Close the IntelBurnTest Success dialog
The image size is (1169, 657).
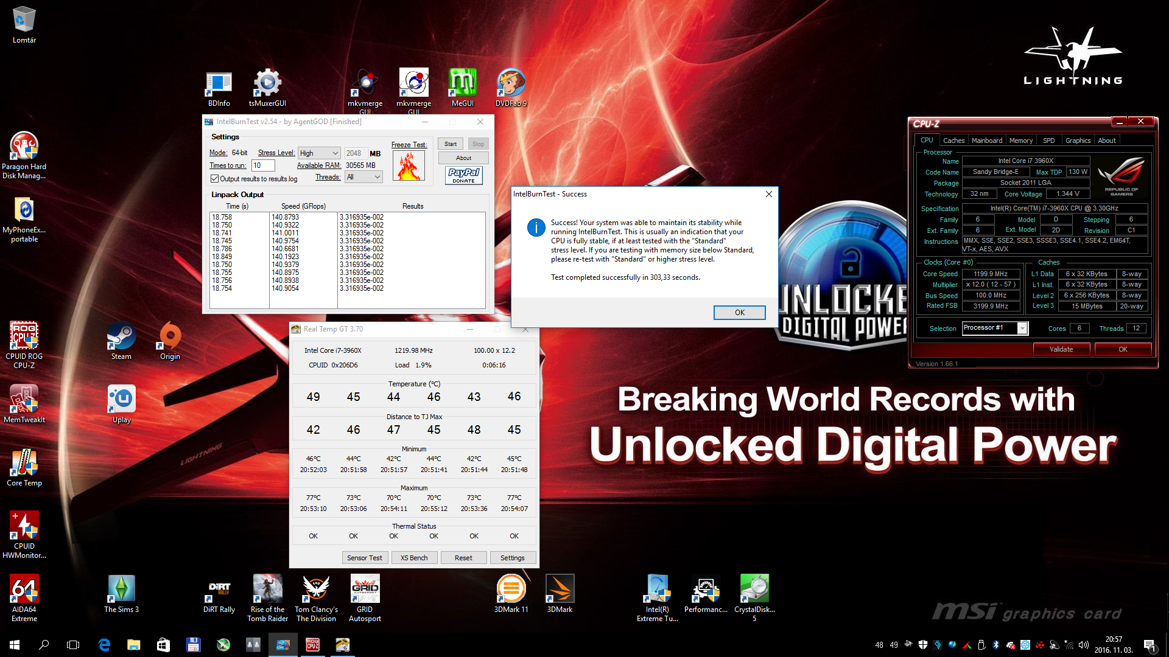[768, 194]
